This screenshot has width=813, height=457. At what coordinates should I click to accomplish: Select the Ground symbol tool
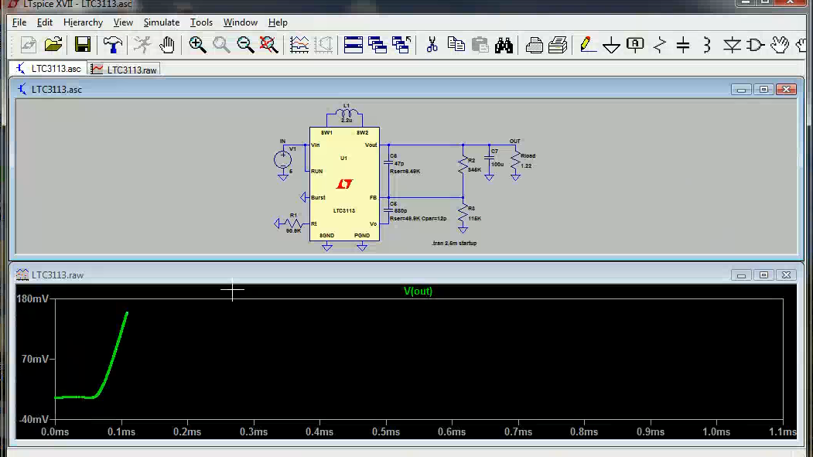click(x=611, y=45)
